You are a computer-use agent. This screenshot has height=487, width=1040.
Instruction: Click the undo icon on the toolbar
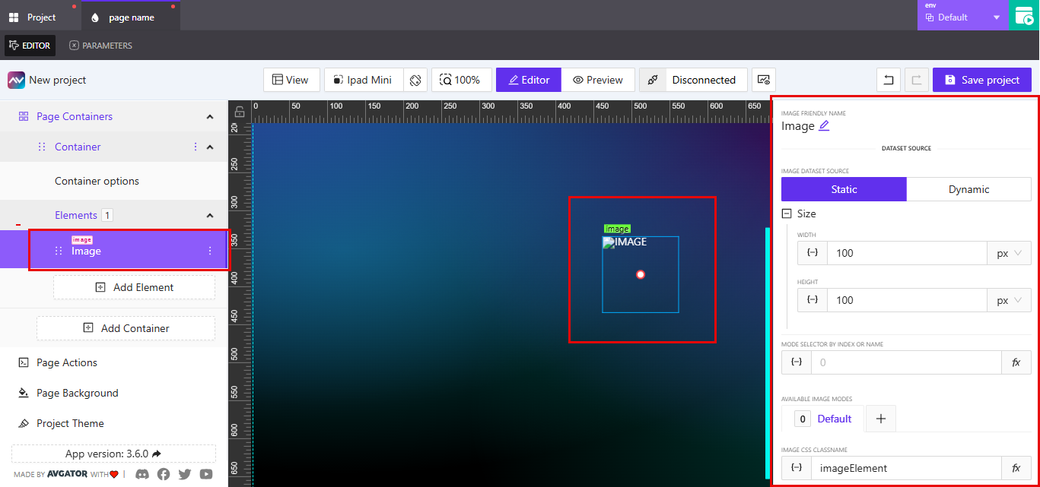pos(888,80)
